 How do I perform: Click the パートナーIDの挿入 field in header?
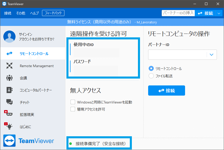[178, 13]
